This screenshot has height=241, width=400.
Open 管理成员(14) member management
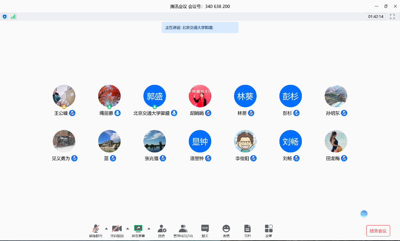183,228
